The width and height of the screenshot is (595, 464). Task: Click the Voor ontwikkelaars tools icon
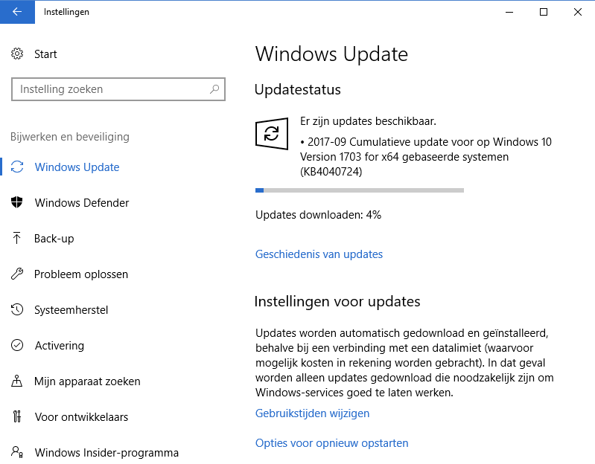click(x=17, y=416)
